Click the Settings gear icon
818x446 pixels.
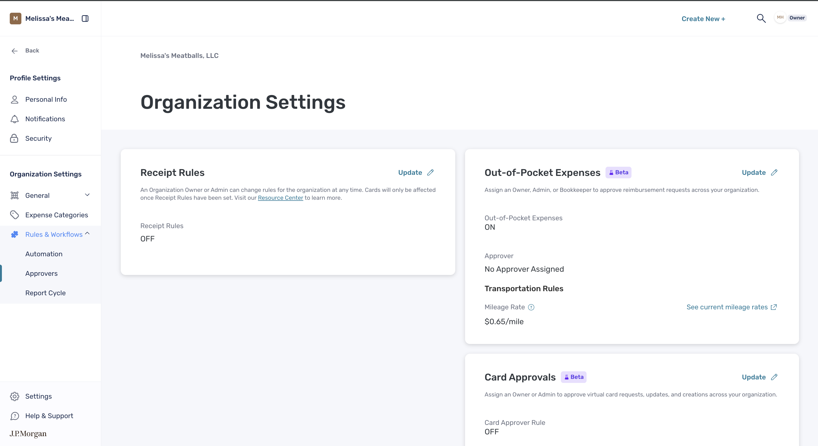(14, 396)
